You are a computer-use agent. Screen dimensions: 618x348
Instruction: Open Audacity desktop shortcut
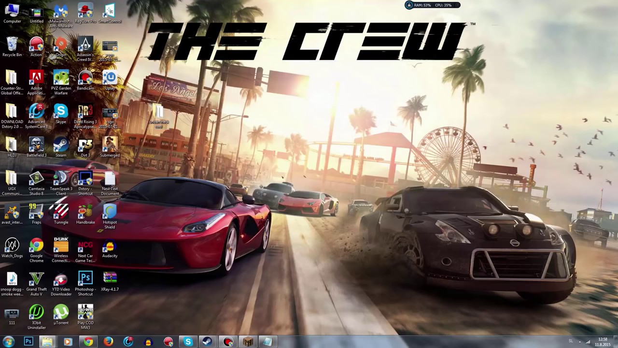(110, 248)
